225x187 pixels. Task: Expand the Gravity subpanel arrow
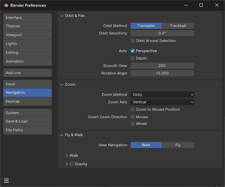point(67,164)
